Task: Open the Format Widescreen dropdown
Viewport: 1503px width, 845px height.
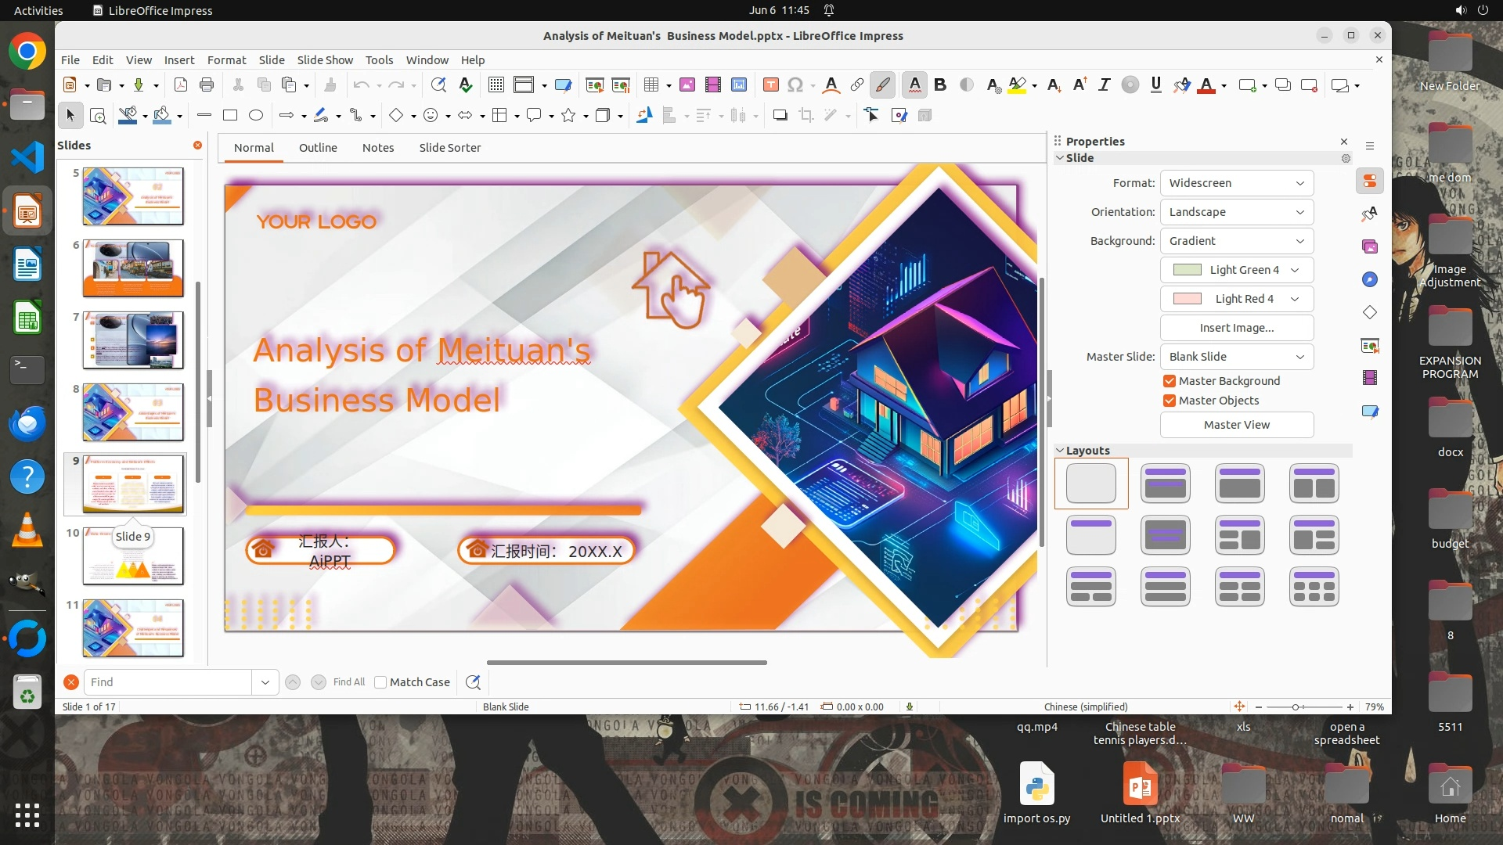Action: click(1236, 183)
